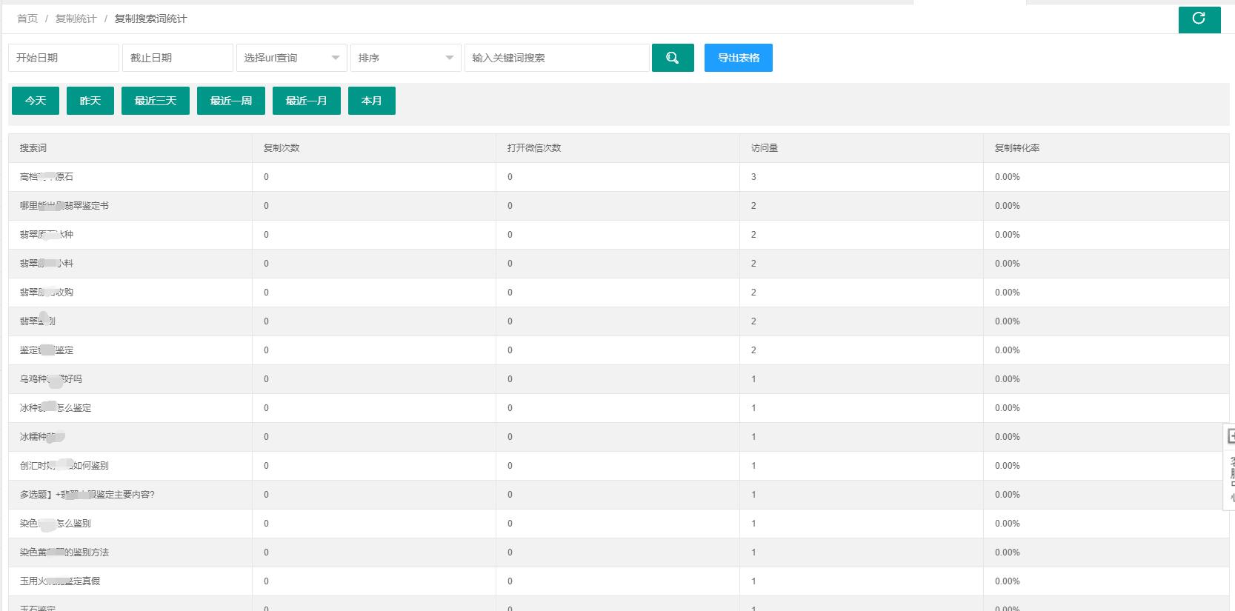Viewport: 1235px width, 611px height.
Task: Go to 首页 breadcrumb link
Action: (x=27, y=19)
